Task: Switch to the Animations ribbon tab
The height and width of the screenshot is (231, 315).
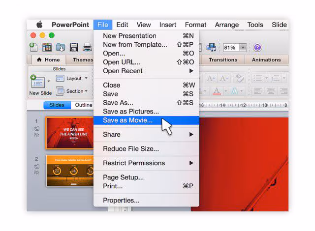Action: tap(266, 60)
